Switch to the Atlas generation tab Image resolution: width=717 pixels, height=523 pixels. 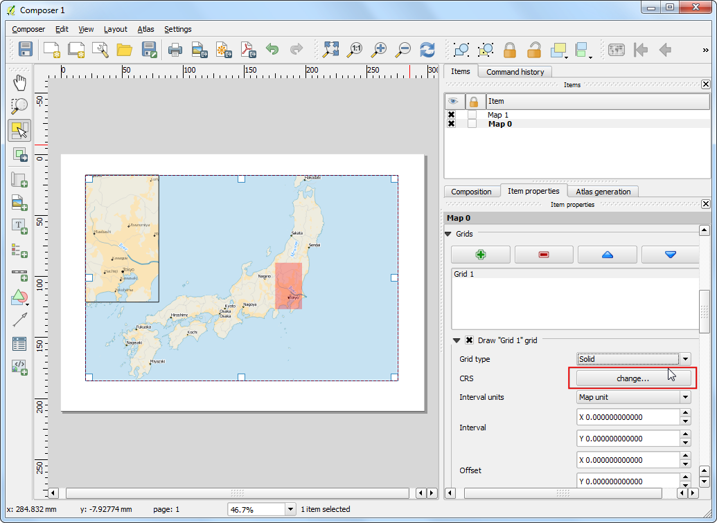tap(603, 192)
